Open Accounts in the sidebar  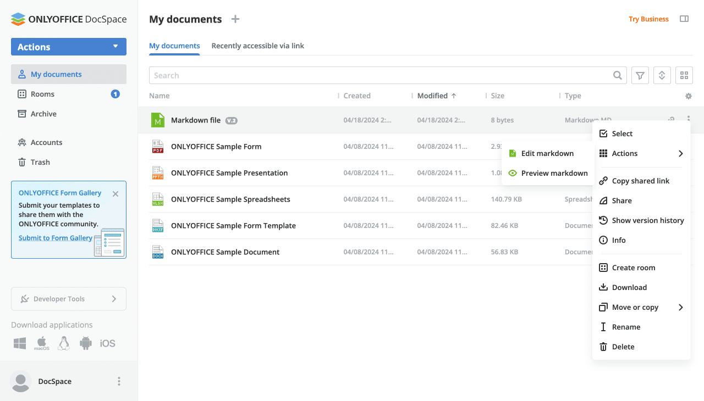click(x=69, y=142)
